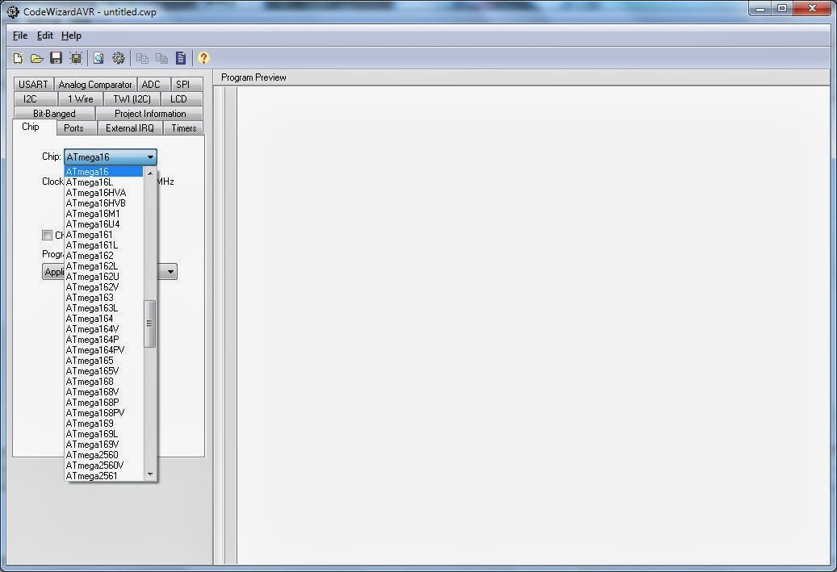Switch to the 1 Wire tab
Image resolution: width=837 pixels, height=572 pixels.
point(81,98)
